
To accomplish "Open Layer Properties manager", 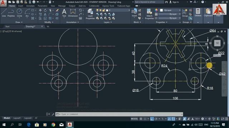I will tap(90, 14).
